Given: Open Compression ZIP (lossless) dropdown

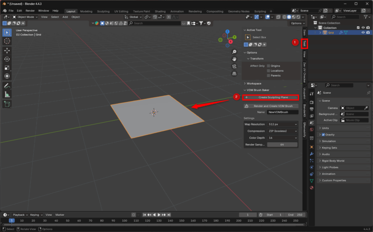Looking at the screenshot, I should tap(283, 131).
